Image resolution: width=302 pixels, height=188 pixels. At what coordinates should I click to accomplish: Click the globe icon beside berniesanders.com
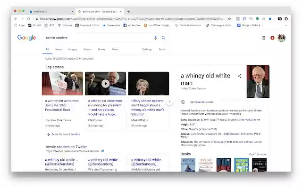pyautogui.click(x=183, y=102)
